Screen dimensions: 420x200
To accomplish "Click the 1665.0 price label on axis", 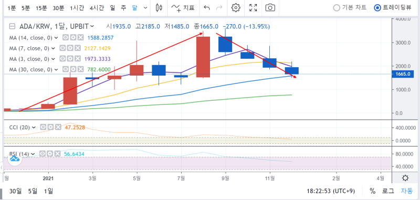I will pos(403,74).
